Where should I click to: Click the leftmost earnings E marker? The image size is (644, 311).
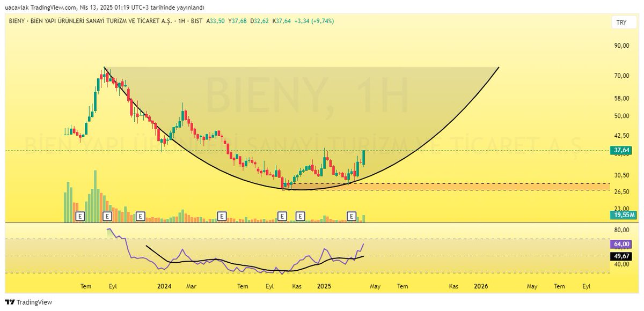click(x=80, y=216)
